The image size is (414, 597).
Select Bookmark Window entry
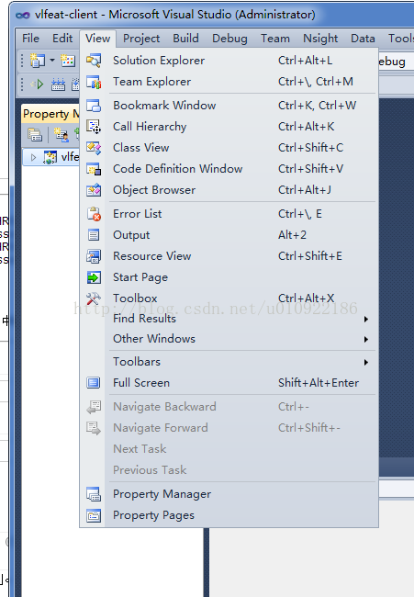pos(229,106)
